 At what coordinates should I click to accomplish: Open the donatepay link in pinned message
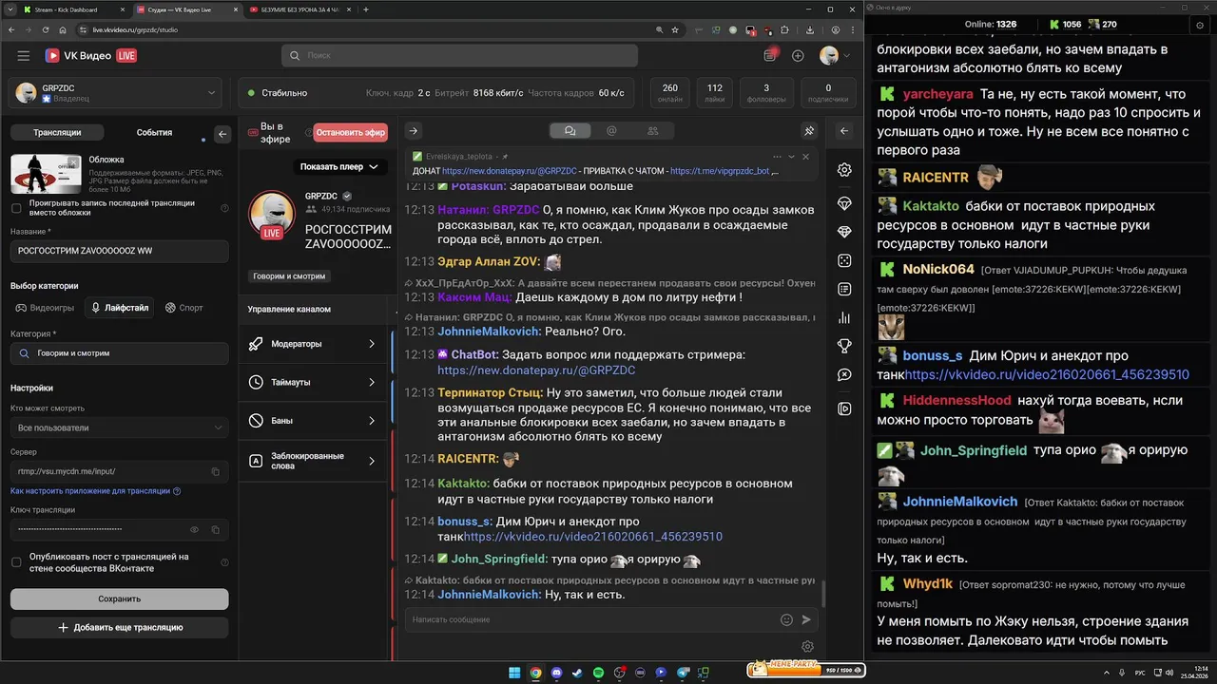point(510,171)
